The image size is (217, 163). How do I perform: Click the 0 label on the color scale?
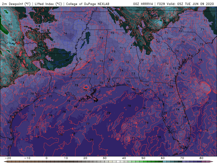point(46,158)
